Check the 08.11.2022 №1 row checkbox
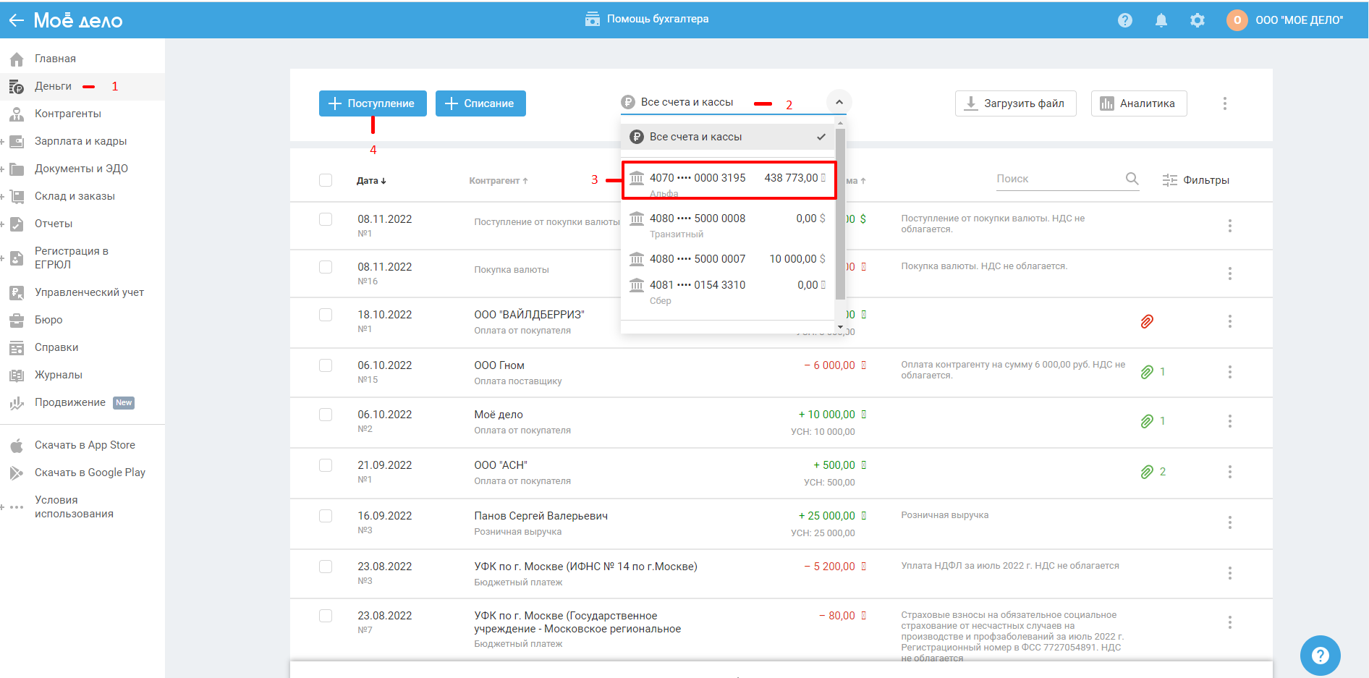The height and width of the screenshot is (678, 1369). point(326,219)
